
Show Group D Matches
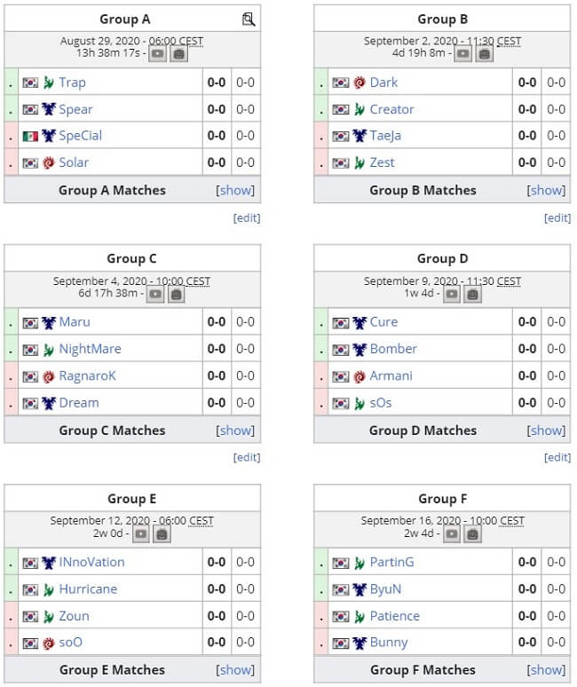click(546, 430)
